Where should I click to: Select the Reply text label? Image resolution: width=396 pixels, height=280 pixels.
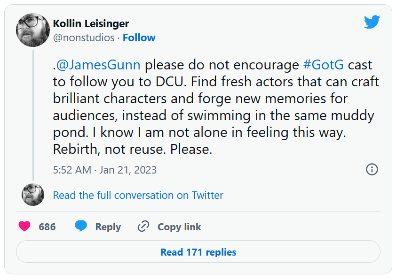pos(108,227)
